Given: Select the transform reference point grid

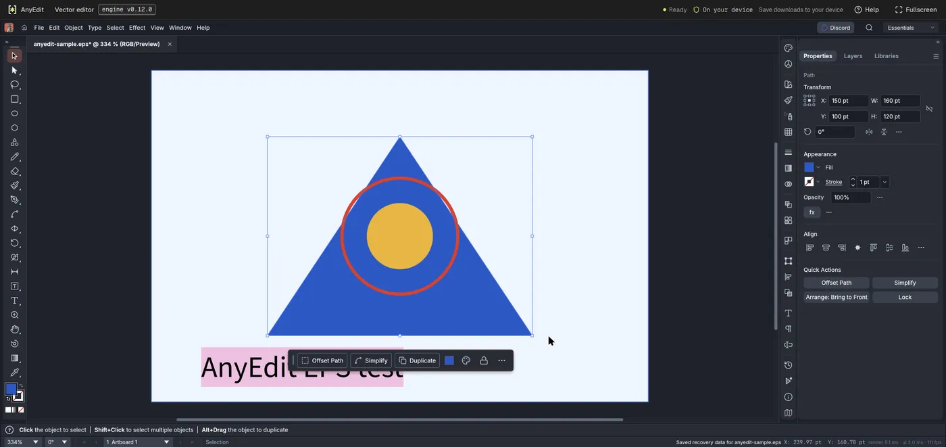Looking at the screenshot, I should pos(810,101).
